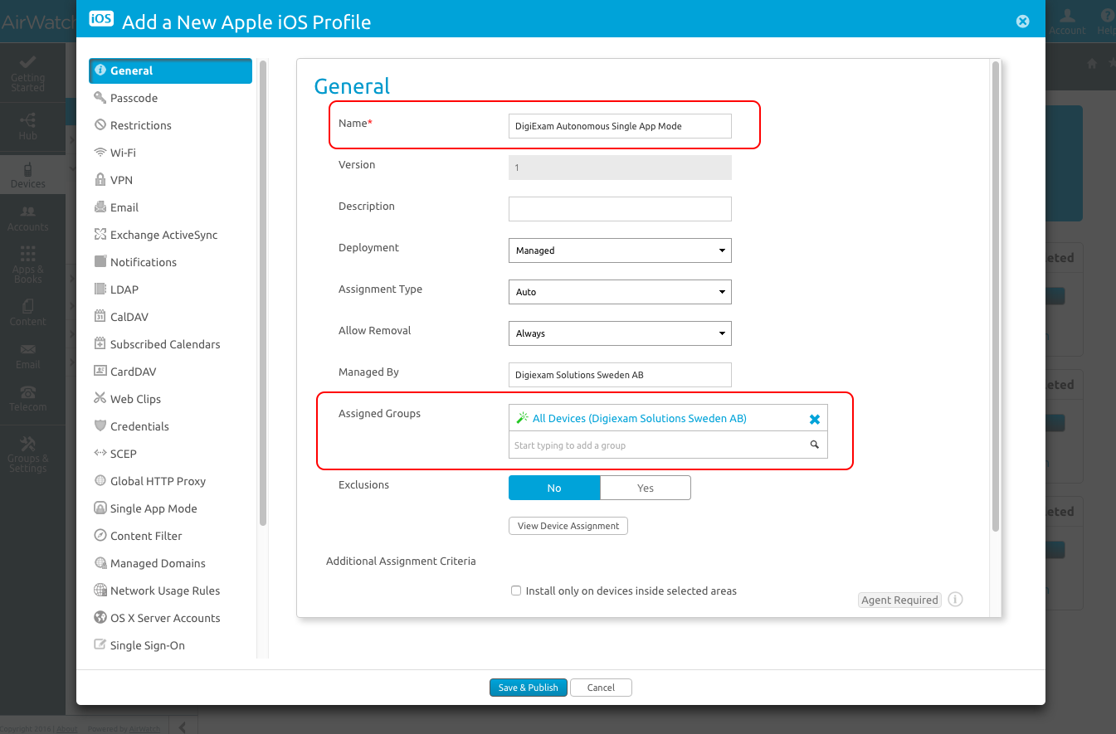Remove All Devices group with blue X
Screen dimensions: 1116x734
click(815, 420)
